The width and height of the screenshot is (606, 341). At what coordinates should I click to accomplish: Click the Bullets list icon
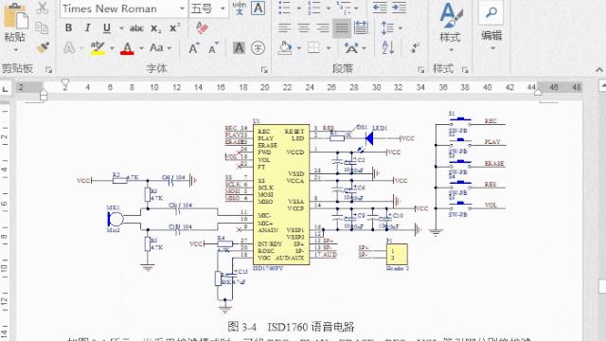point(284,8)
